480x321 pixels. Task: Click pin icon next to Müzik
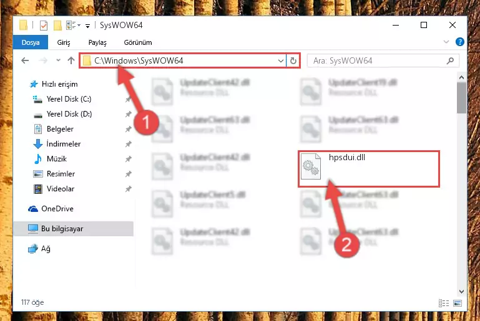(x=128, y=160)
